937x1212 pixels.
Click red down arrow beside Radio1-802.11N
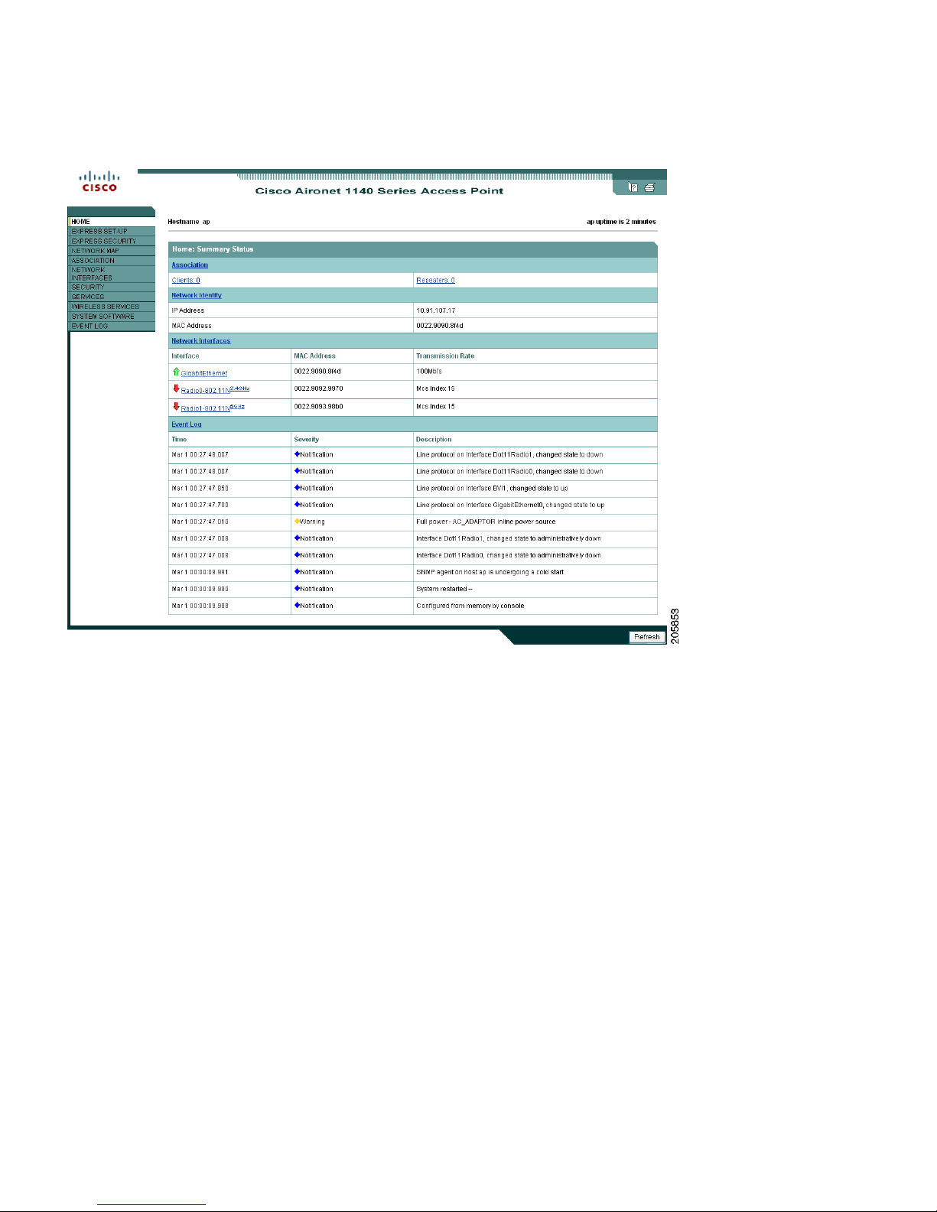[176, 406]
